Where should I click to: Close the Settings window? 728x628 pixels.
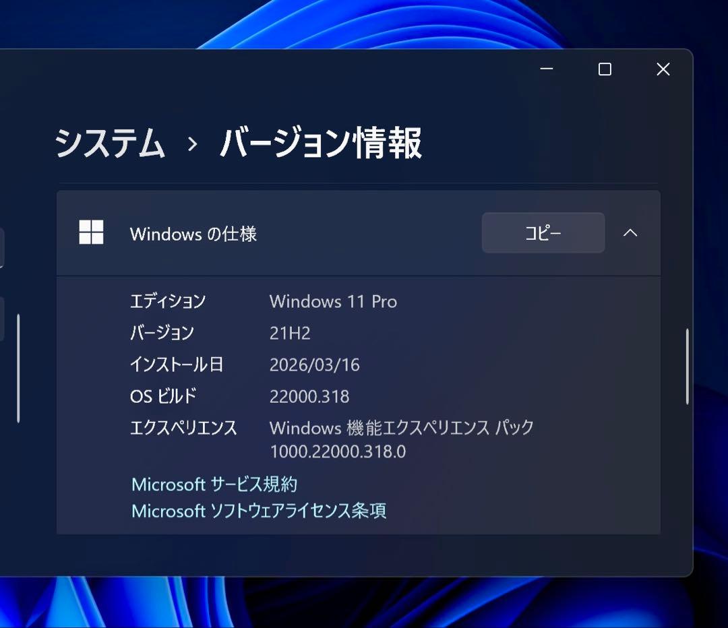click(663, 69)
